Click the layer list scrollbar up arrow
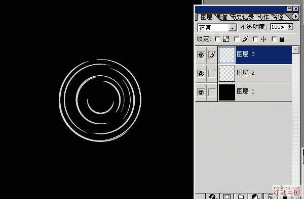 (x=295, y=50)
